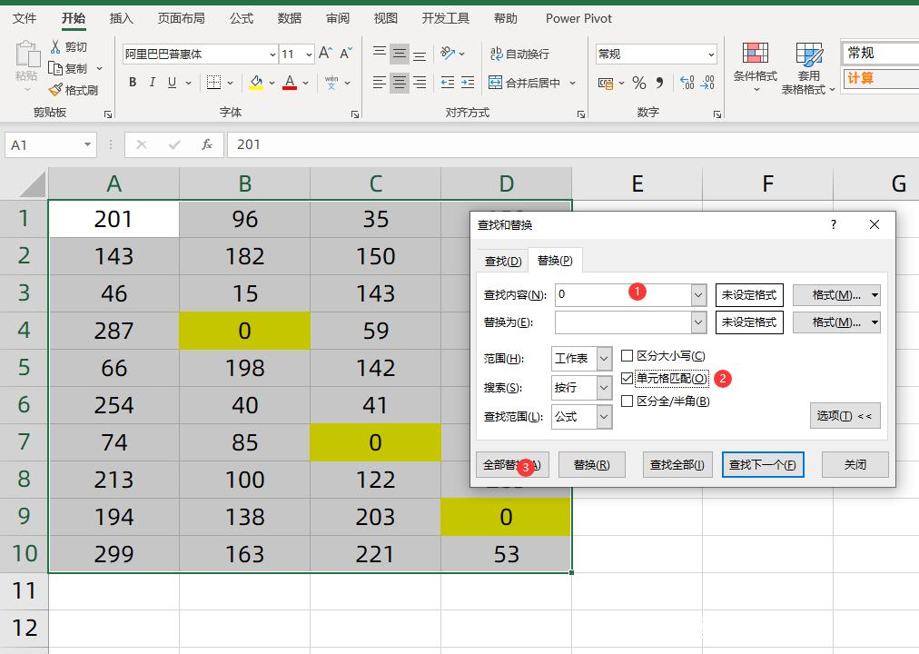Center text horizontally
919x654 pixels.
click(x=400, y=83)
